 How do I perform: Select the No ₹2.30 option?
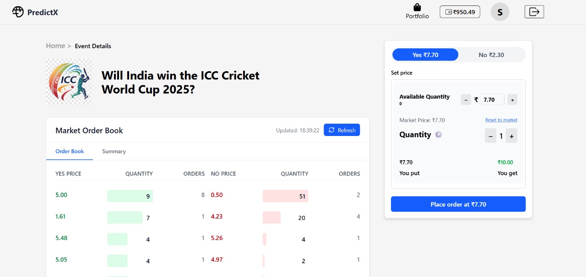coord(491,55)
